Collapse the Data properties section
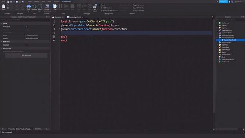 pos(2,23)
